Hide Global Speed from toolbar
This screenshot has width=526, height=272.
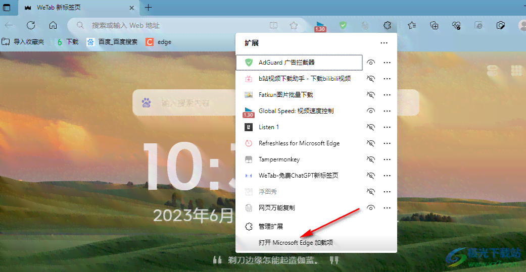[371, 111]
